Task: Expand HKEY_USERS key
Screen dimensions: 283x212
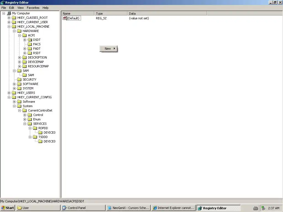Action: tap(9, 93)
